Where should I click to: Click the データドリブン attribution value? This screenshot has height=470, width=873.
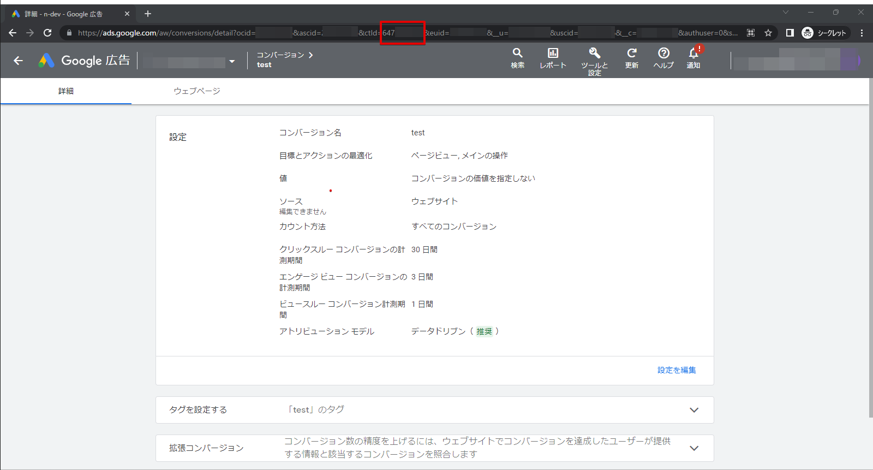pyautogui.click(x=438, y=331)
